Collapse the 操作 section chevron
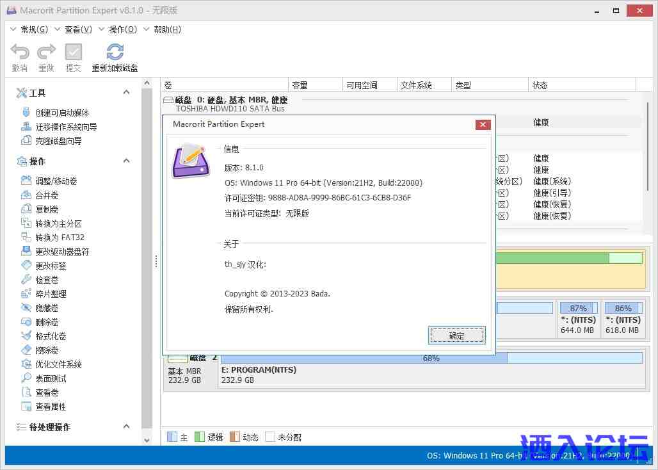 pos(126,161)
